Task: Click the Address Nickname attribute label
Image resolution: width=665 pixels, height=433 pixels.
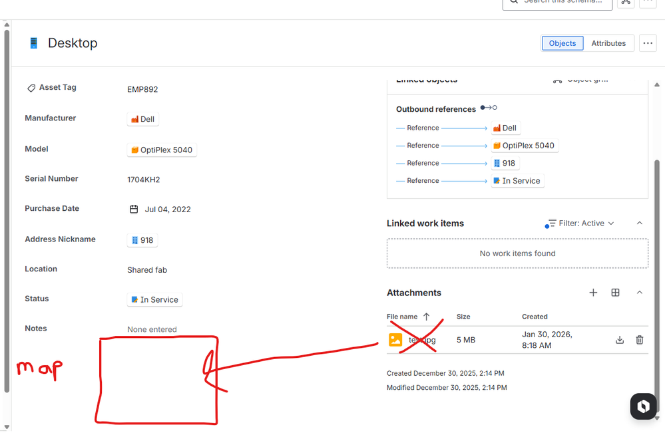Action: point(60,239)
